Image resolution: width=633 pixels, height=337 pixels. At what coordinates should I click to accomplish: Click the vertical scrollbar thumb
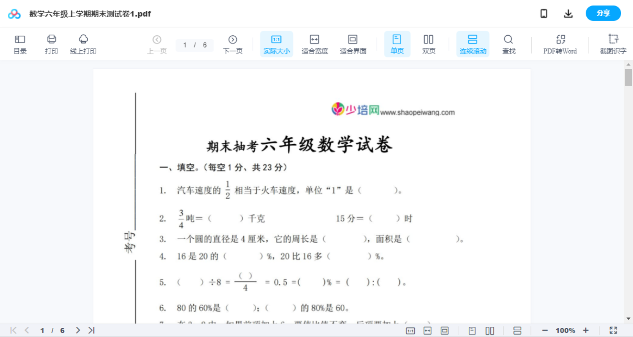pos(629,77)
